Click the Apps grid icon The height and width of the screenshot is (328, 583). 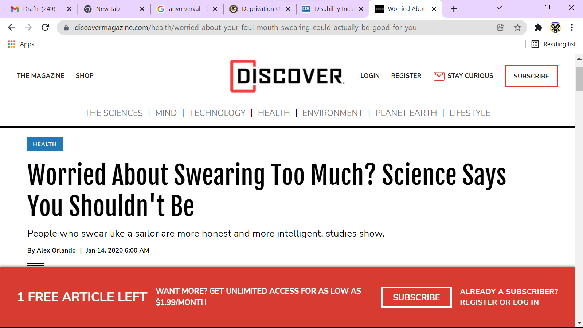[12, 44]
